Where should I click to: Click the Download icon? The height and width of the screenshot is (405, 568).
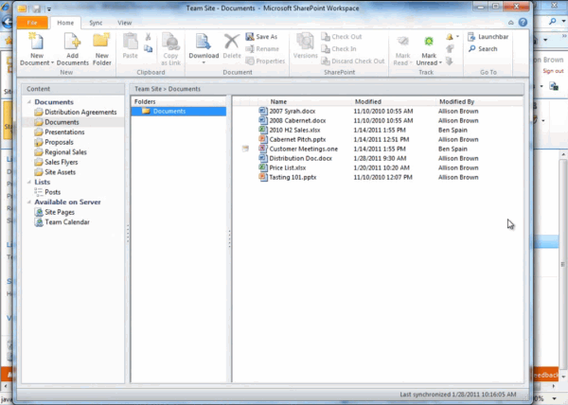203,42
